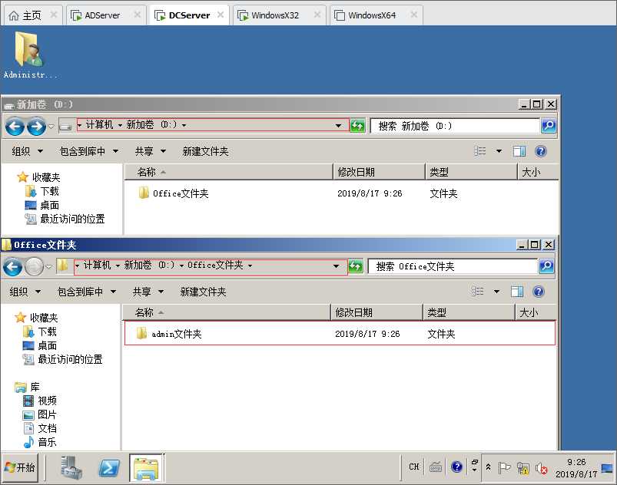Screen dimensions: 617x485
Task: Refresh the 新加卷 (D:) window address bar
Action: [357, 126]
